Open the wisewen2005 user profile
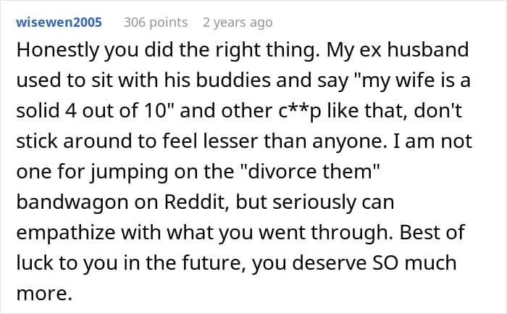 point(59,22)
